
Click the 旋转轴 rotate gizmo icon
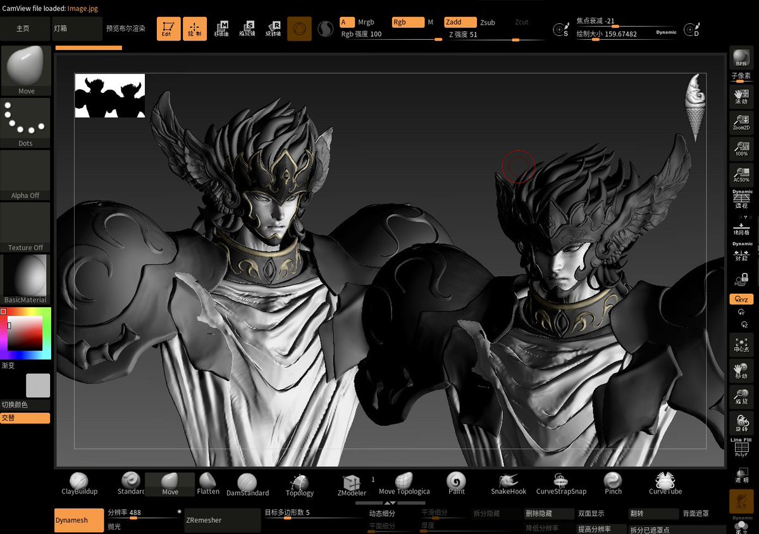click(273, 28)
